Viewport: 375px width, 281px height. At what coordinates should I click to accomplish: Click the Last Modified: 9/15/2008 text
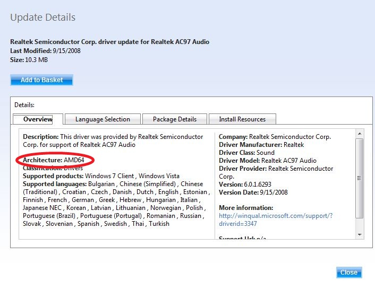(45, 51)
